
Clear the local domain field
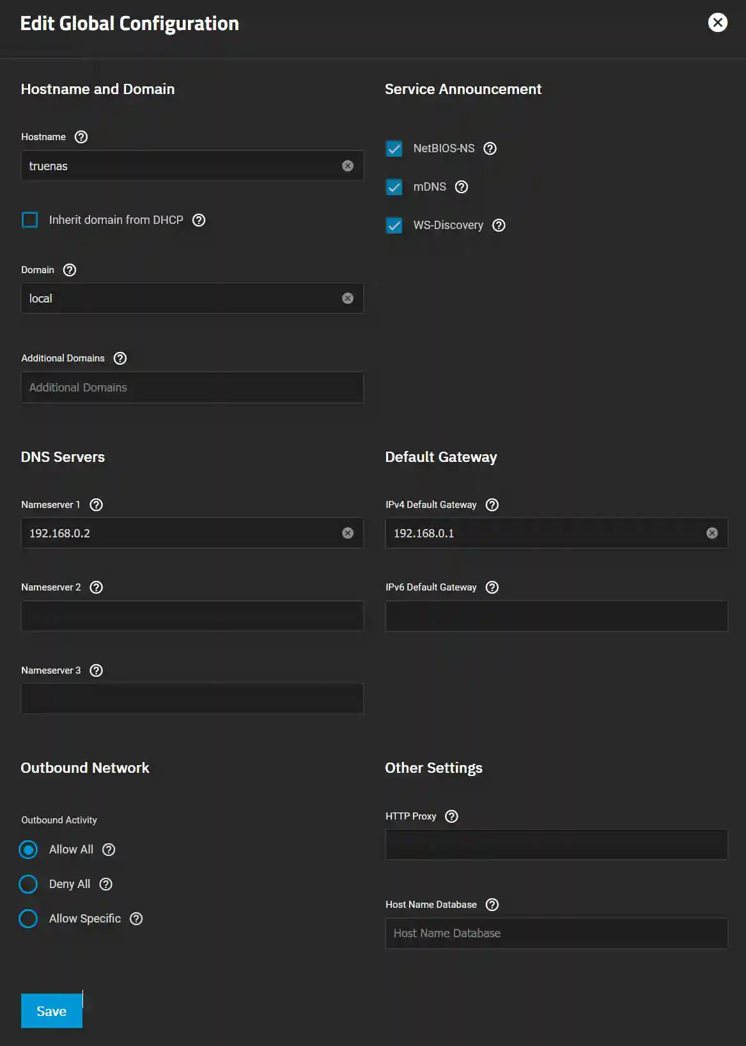click(x=348, y=298)
